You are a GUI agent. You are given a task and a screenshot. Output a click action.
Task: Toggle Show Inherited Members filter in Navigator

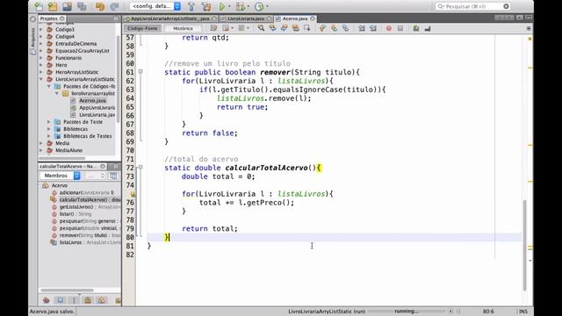[x=46, y=300]
